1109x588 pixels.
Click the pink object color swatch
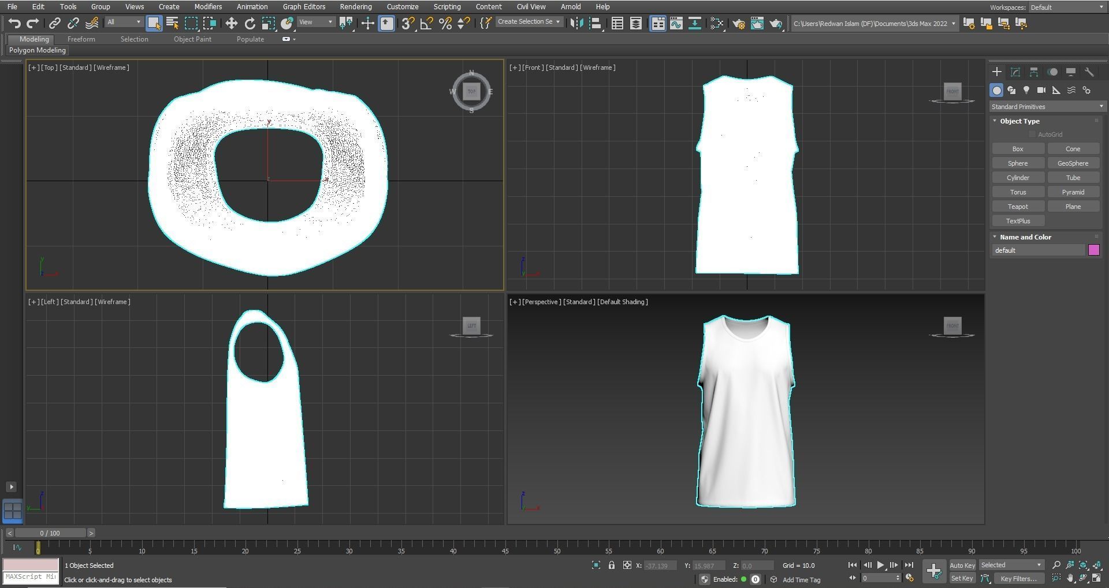[x=1093, y=250]
